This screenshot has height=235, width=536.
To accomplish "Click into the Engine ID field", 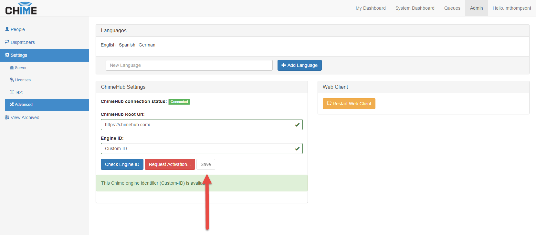I will click(x=202, y=148).
